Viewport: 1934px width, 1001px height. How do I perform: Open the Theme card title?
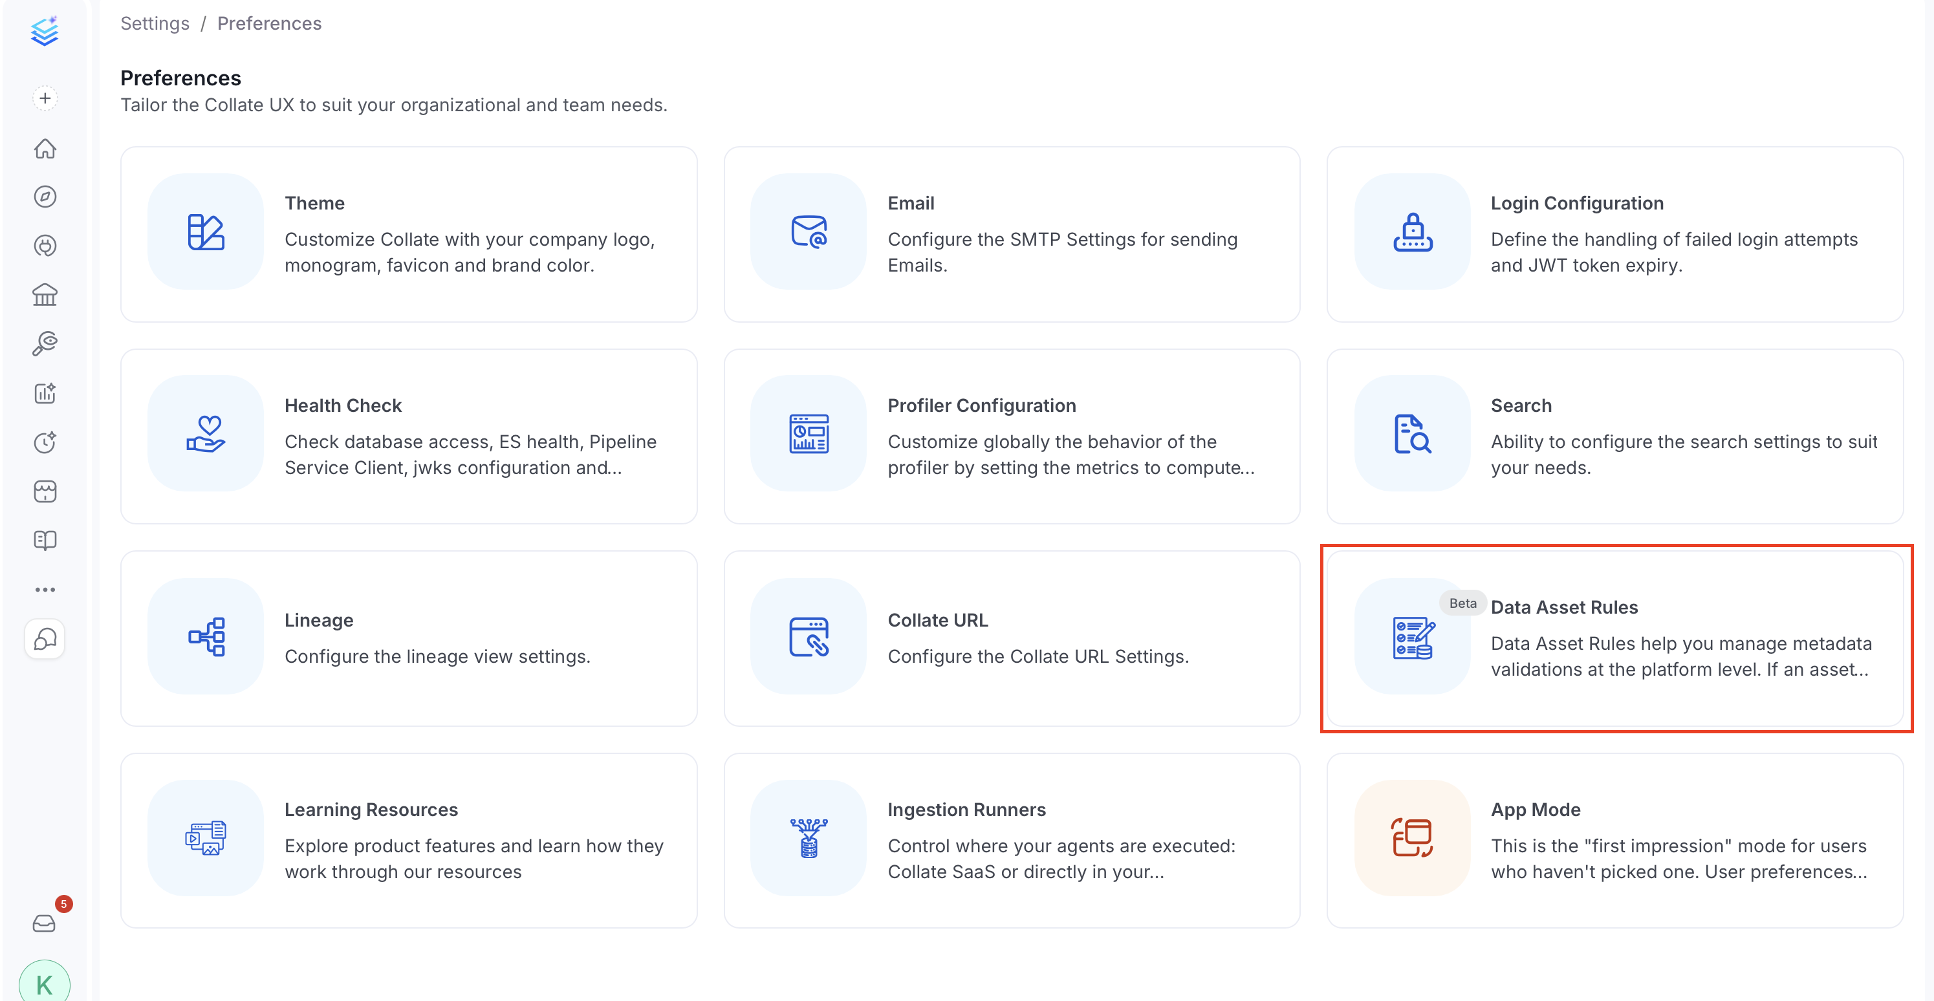tap(314, 203)
